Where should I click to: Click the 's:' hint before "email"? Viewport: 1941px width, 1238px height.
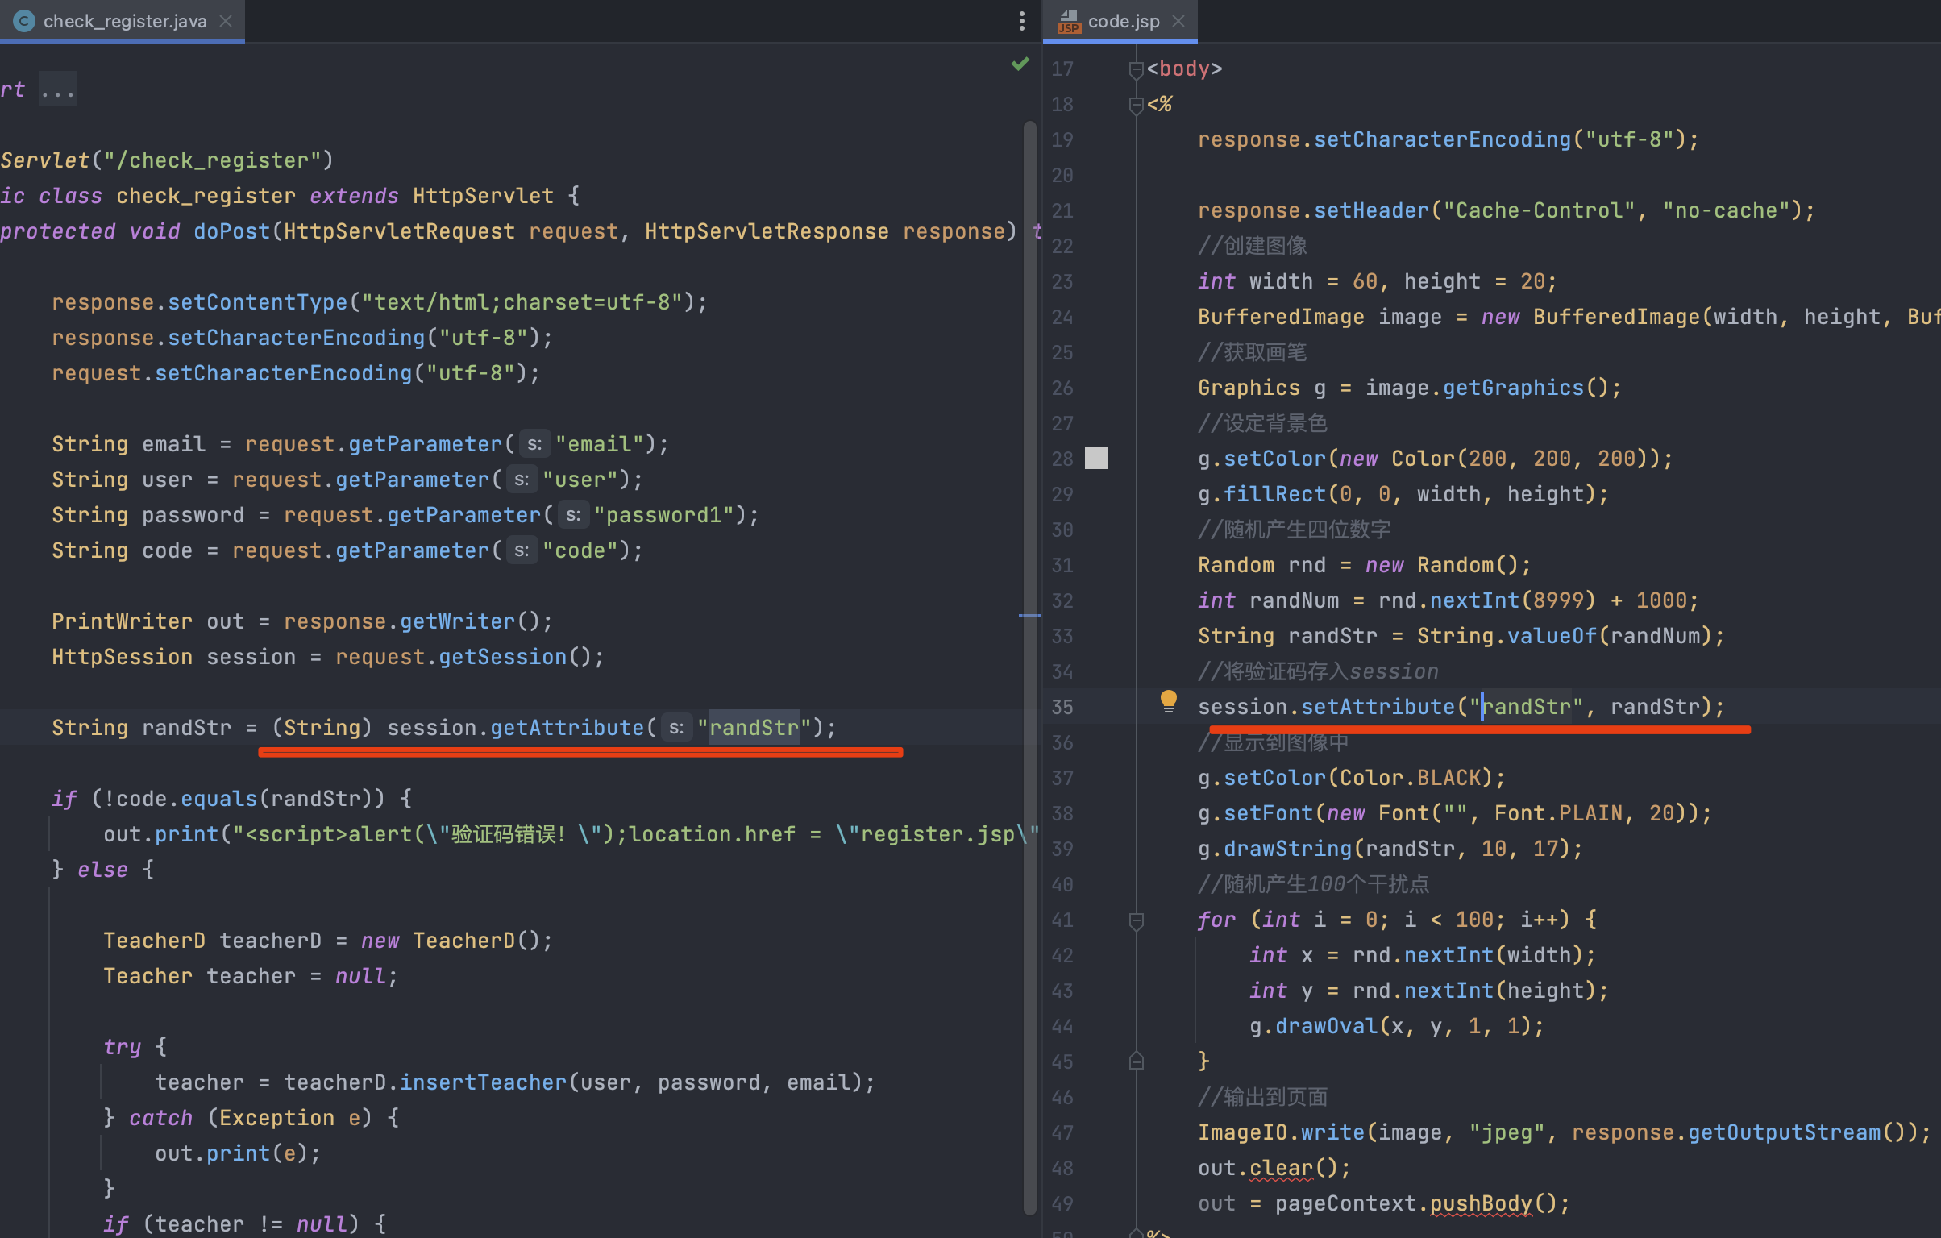click(534, 444)
